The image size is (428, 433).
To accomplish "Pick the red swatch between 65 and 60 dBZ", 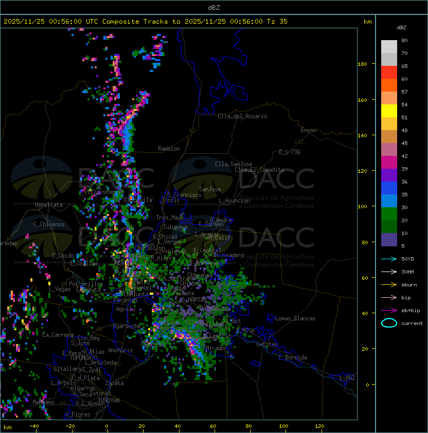I will click(x=389, y=73).
